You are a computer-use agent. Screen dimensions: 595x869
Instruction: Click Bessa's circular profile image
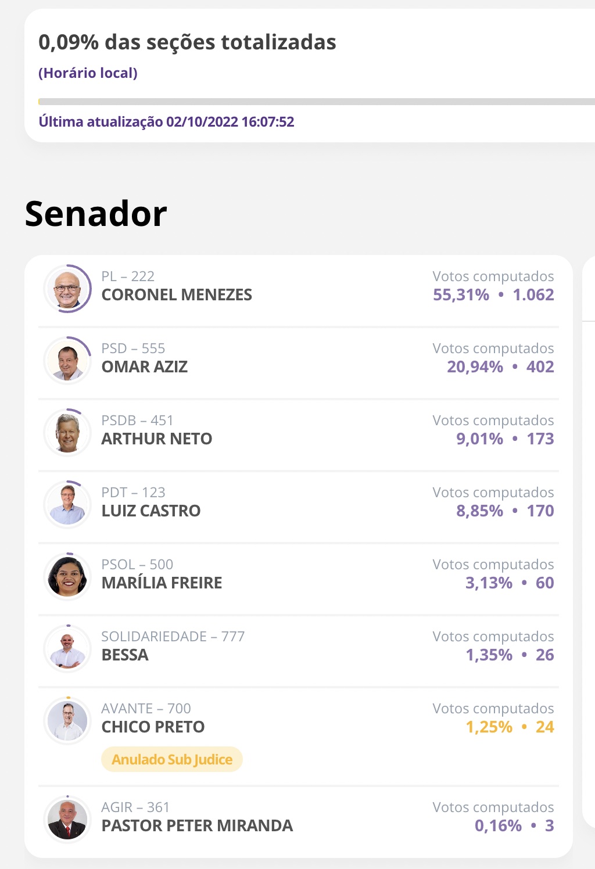[67, 649]
